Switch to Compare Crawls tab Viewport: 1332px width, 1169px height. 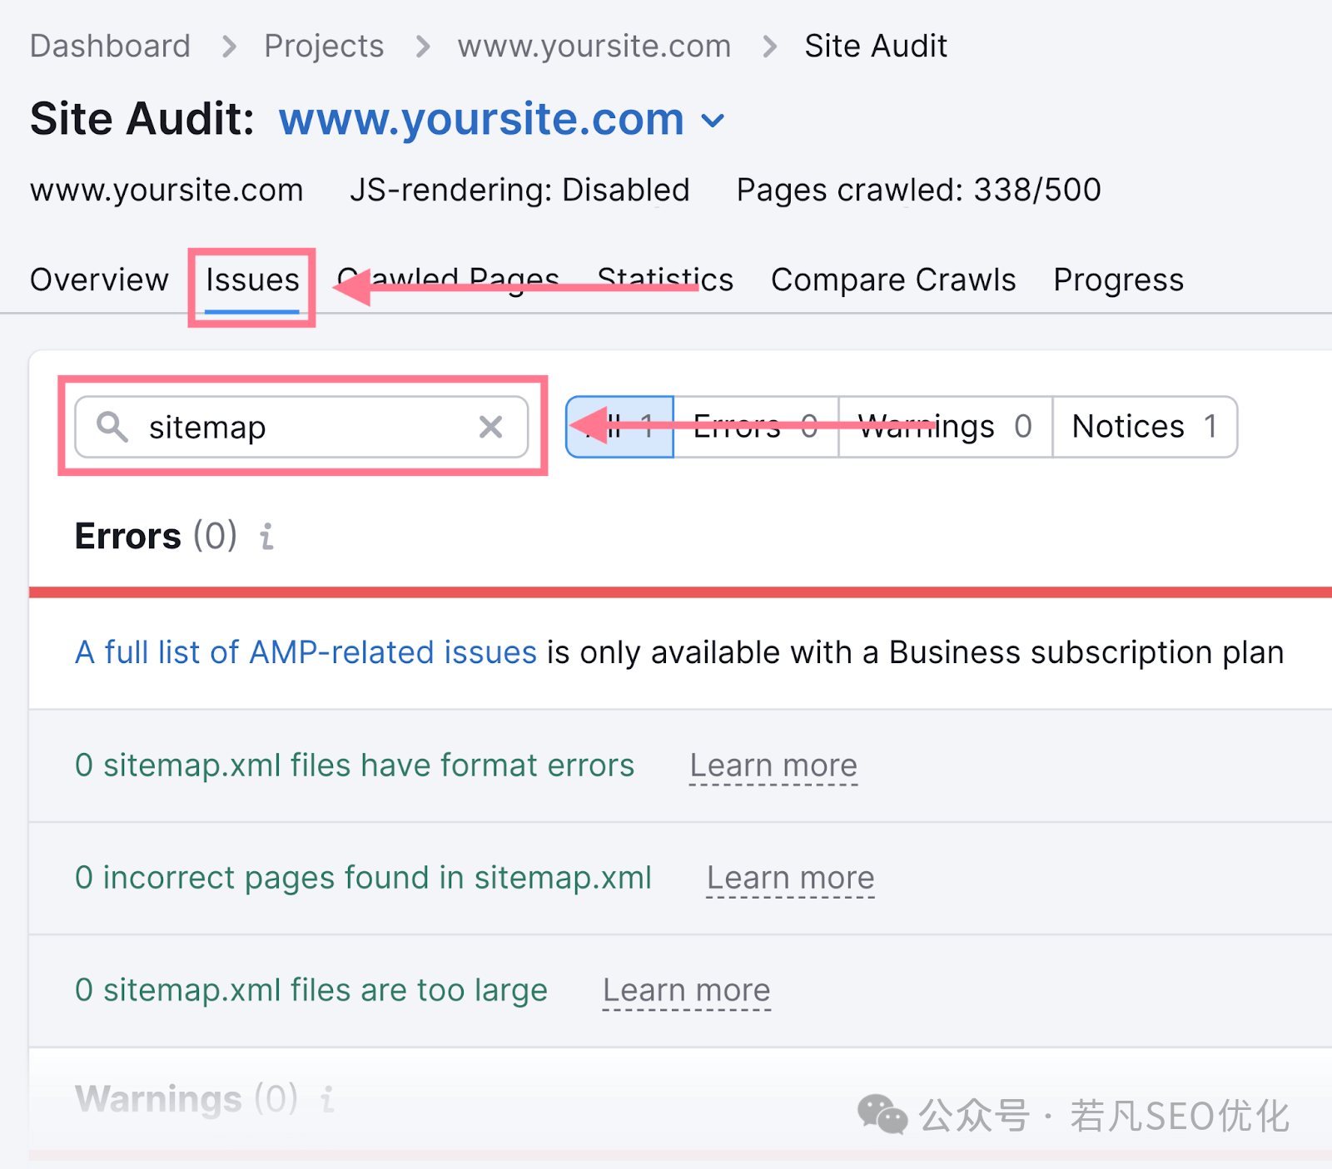893,280
